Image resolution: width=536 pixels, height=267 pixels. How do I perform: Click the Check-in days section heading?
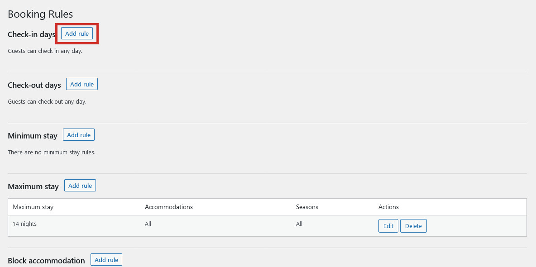pyautogui.click(x=31, y=34)
